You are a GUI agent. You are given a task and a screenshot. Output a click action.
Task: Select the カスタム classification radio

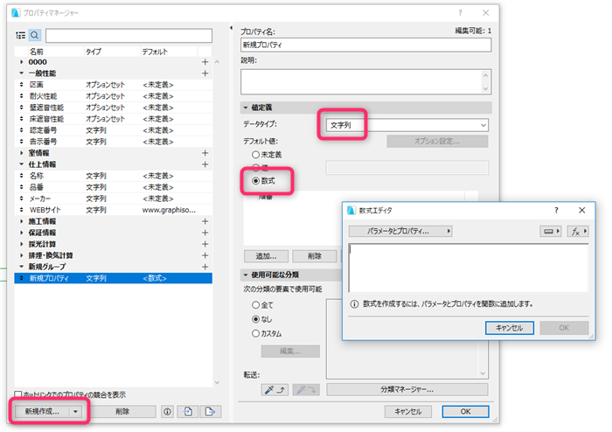click(255, 334)
